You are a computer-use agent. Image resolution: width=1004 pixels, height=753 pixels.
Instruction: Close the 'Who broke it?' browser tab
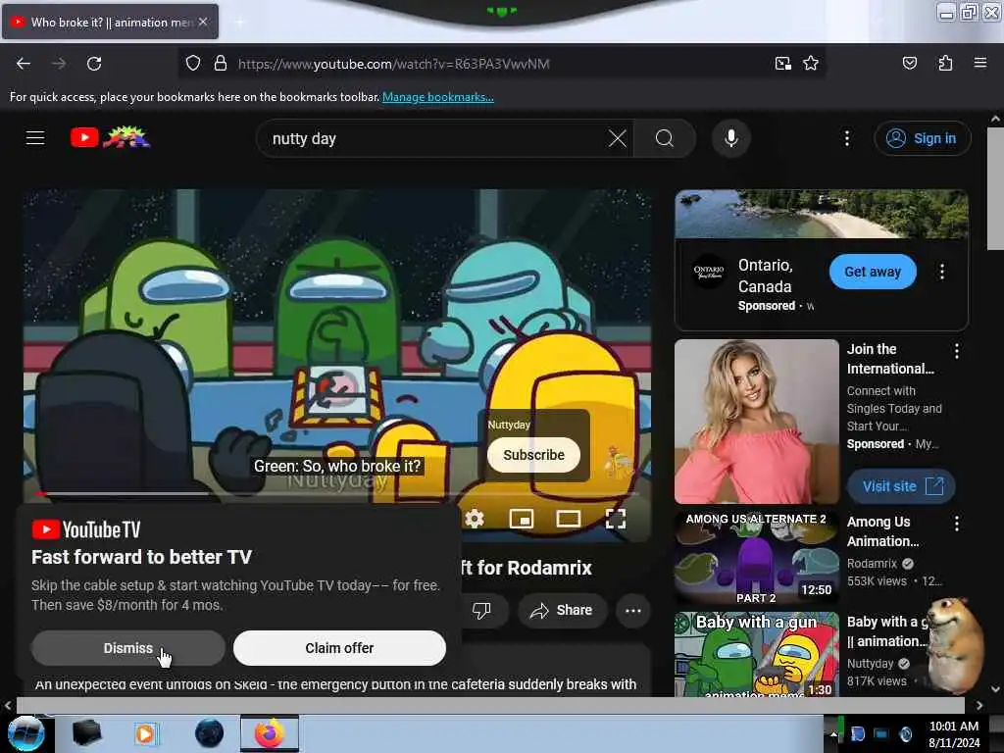point(202,22)
